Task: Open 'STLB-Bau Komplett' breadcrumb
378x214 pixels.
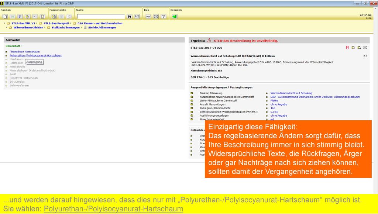Action: (56, 23)
